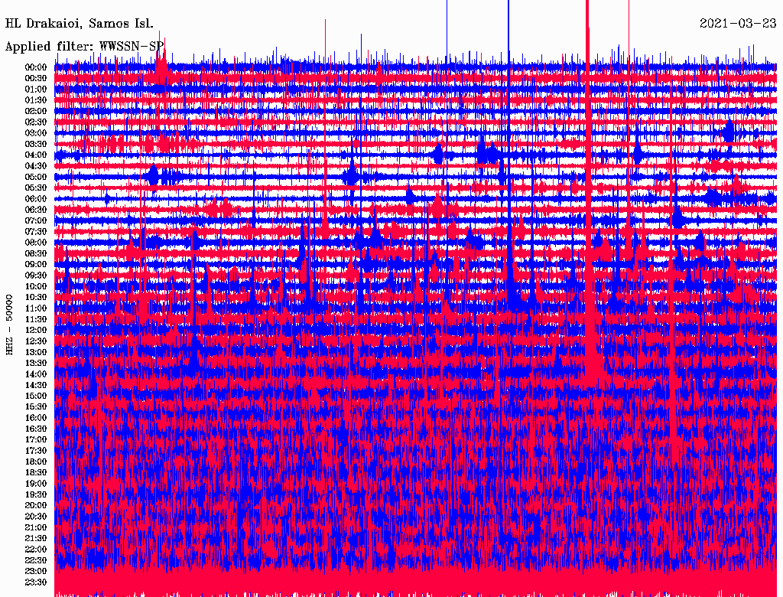Select the 08:00 time label
The height and width of the screenshot is (597, 783).
click(x=36, y=243)
